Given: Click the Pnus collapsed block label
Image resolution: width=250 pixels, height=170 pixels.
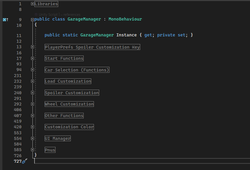Looking at the screenshot, I should click(50, 150).
